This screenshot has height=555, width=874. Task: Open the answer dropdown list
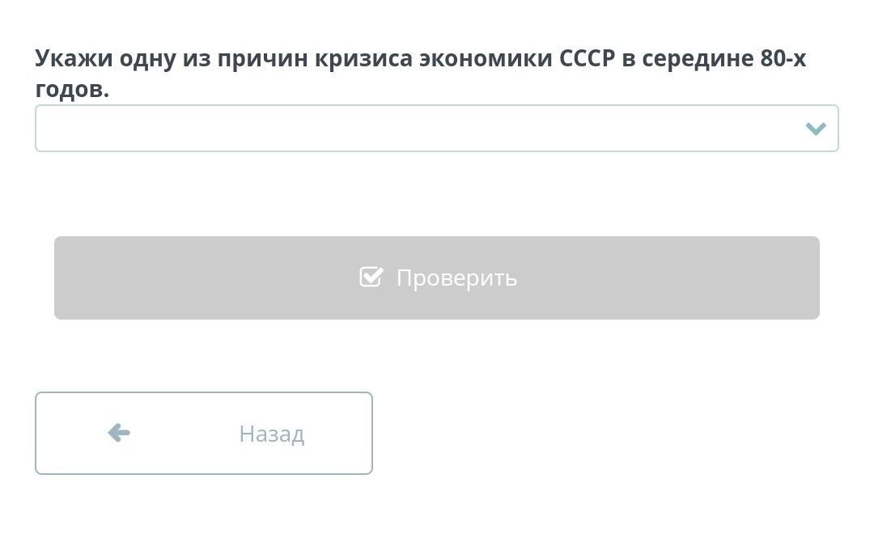tap(436, 128)
